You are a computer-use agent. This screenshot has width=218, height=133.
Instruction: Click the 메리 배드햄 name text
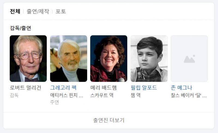point(104,88)
